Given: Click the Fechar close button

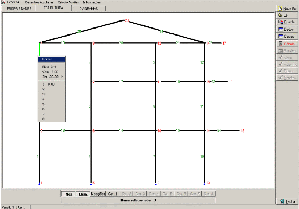Looking at the screenshot, I should pyautogui.click(x=287, y=201).
